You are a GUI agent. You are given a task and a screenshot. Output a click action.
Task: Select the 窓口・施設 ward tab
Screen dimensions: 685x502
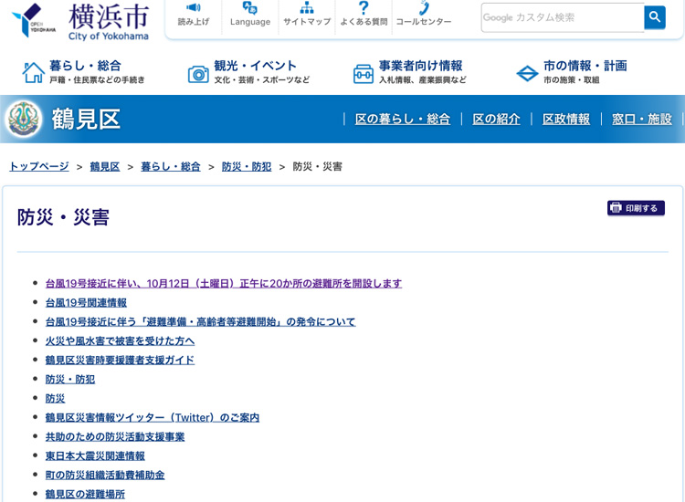[x=641, y=119]
